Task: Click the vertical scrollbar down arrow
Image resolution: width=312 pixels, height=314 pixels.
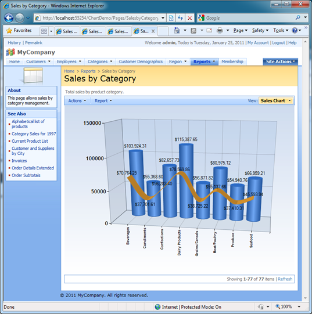Action: [x=306, y=298]
